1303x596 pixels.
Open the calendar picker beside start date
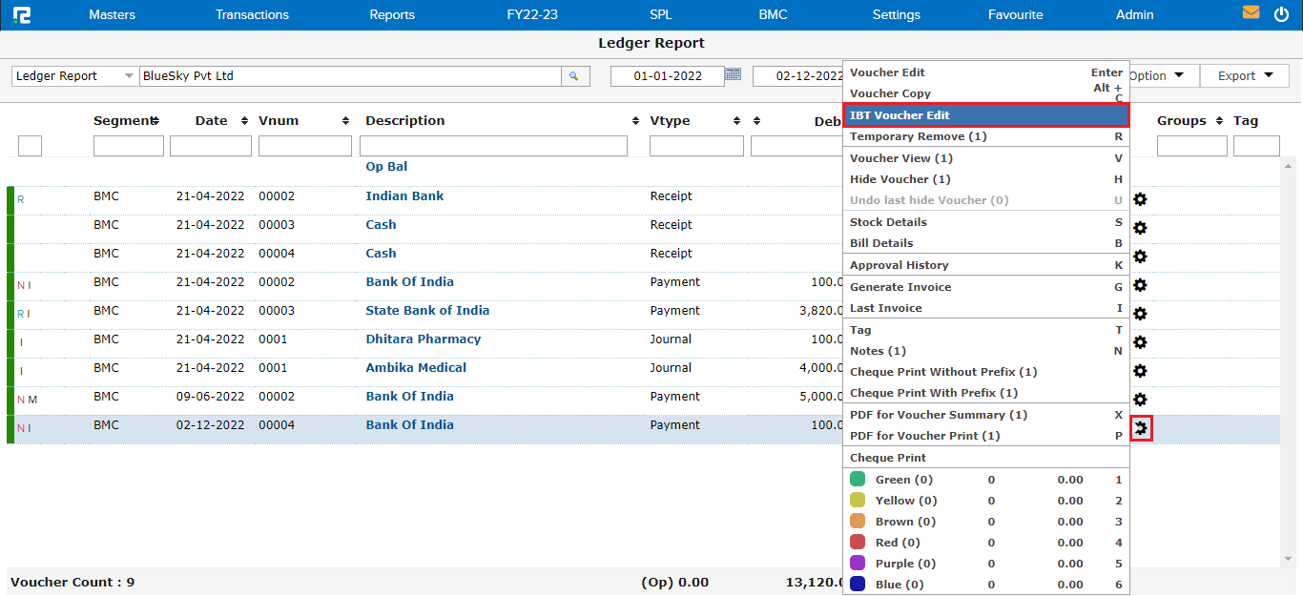[733, 74]
